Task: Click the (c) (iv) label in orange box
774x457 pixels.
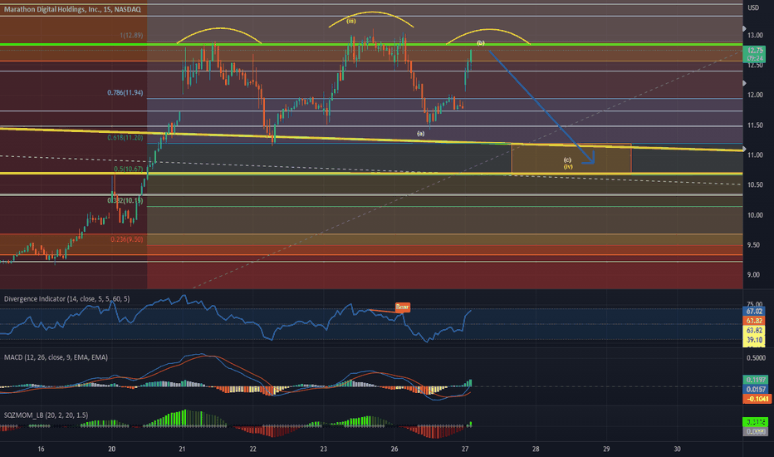Action: [x=568, y=163]
